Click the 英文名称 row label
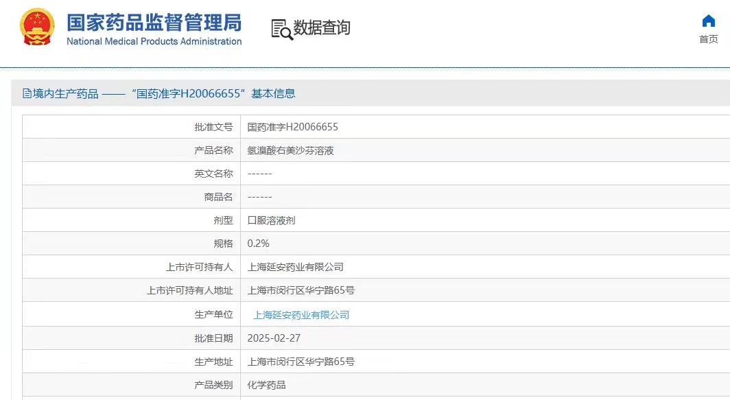Screen dimensions: 730x400 tap(213, 174)
